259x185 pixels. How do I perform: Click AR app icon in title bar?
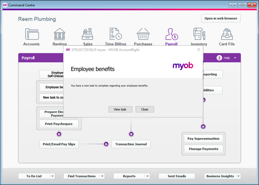pos(5,5)
